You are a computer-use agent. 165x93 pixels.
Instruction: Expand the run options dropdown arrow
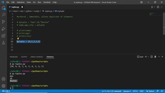155,7
